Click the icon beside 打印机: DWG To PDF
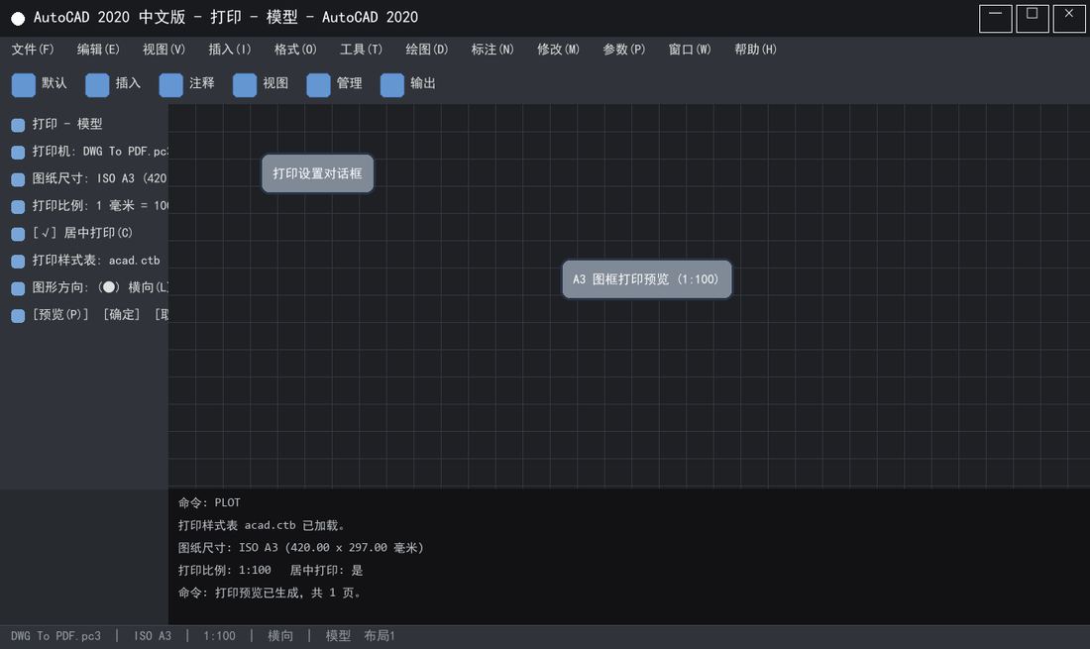1090x649 pixels. point(18,153)
